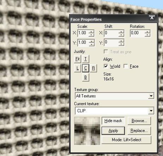Viewport: 163px width, 156px height.
Task: Decrease Rotation with down spinner
Action: click(x=147, y=35)
